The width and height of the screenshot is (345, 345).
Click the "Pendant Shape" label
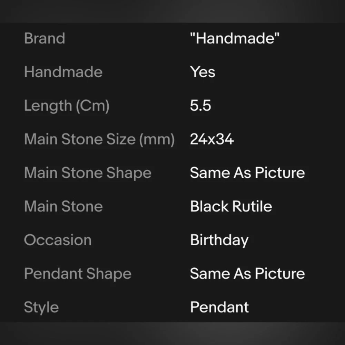(x=78, y=274)
